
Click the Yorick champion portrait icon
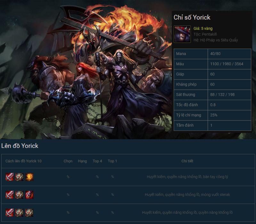point(182,34)
